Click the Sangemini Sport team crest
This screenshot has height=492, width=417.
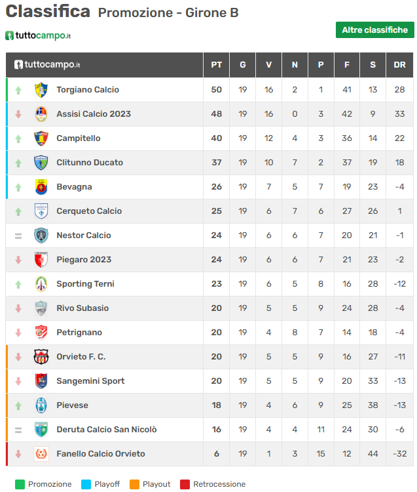click(x=41, y=381)
